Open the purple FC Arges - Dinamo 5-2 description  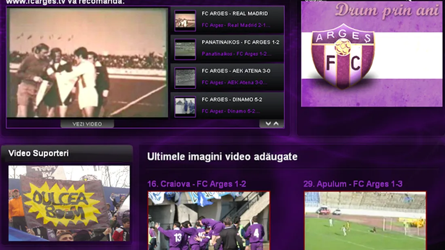[231, 111]
